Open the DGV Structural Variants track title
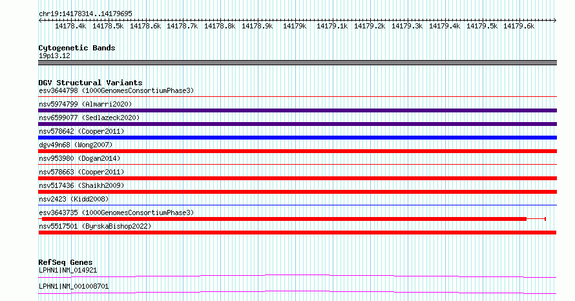Viewport: 575px width, 301px height. [90, 83]
